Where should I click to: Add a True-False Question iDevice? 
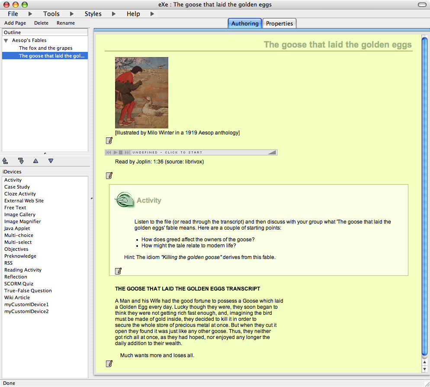(x=28, y=291)
